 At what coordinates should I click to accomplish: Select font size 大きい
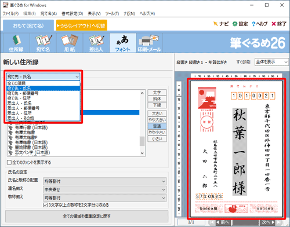(x=157, y=113)
